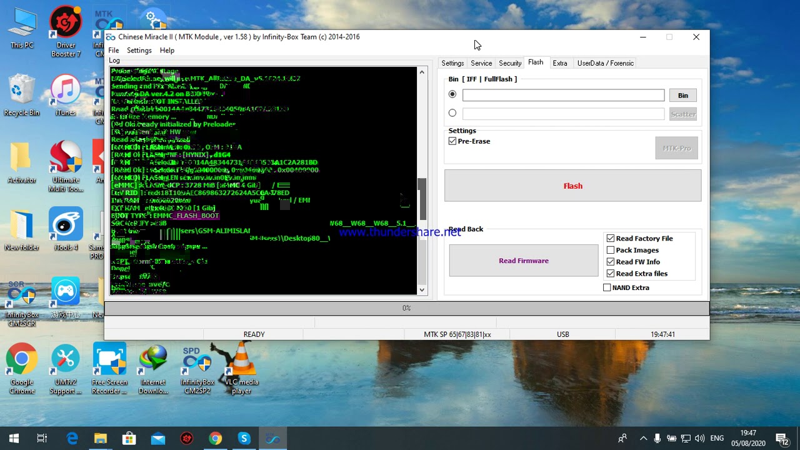Open This PC desktop icon
The height and width of the screenshot is (450, 800).
click(x=22, y=29)
